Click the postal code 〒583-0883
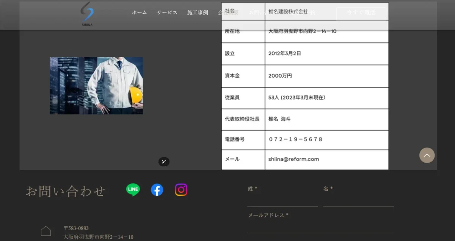This screenshot has height=241, width=455. click(76, 228)
